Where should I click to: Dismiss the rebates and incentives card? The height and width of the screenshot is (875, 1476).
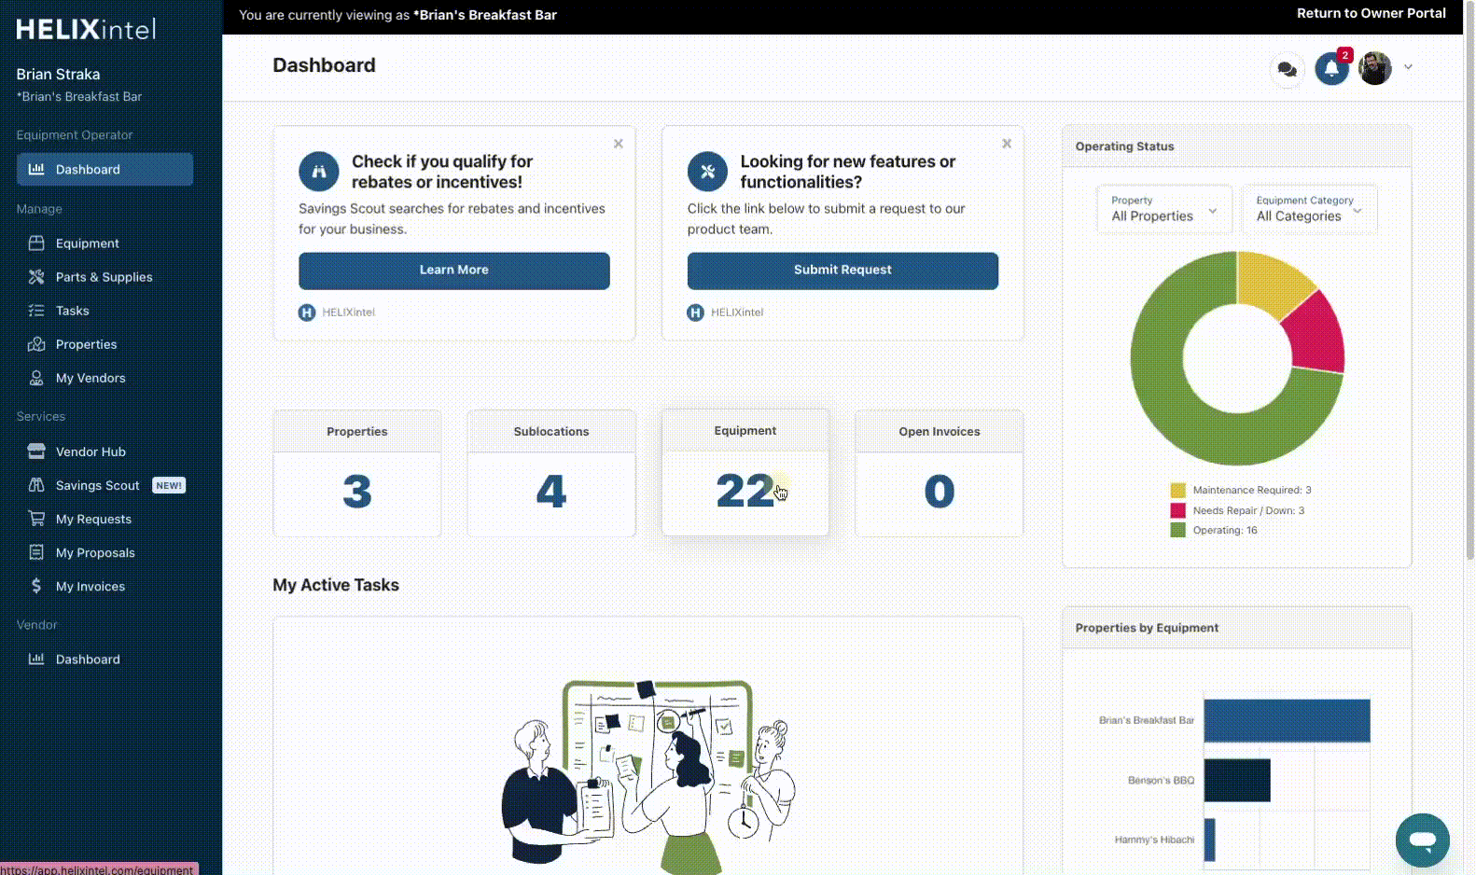pyautogui.click(x=618, y=144)
